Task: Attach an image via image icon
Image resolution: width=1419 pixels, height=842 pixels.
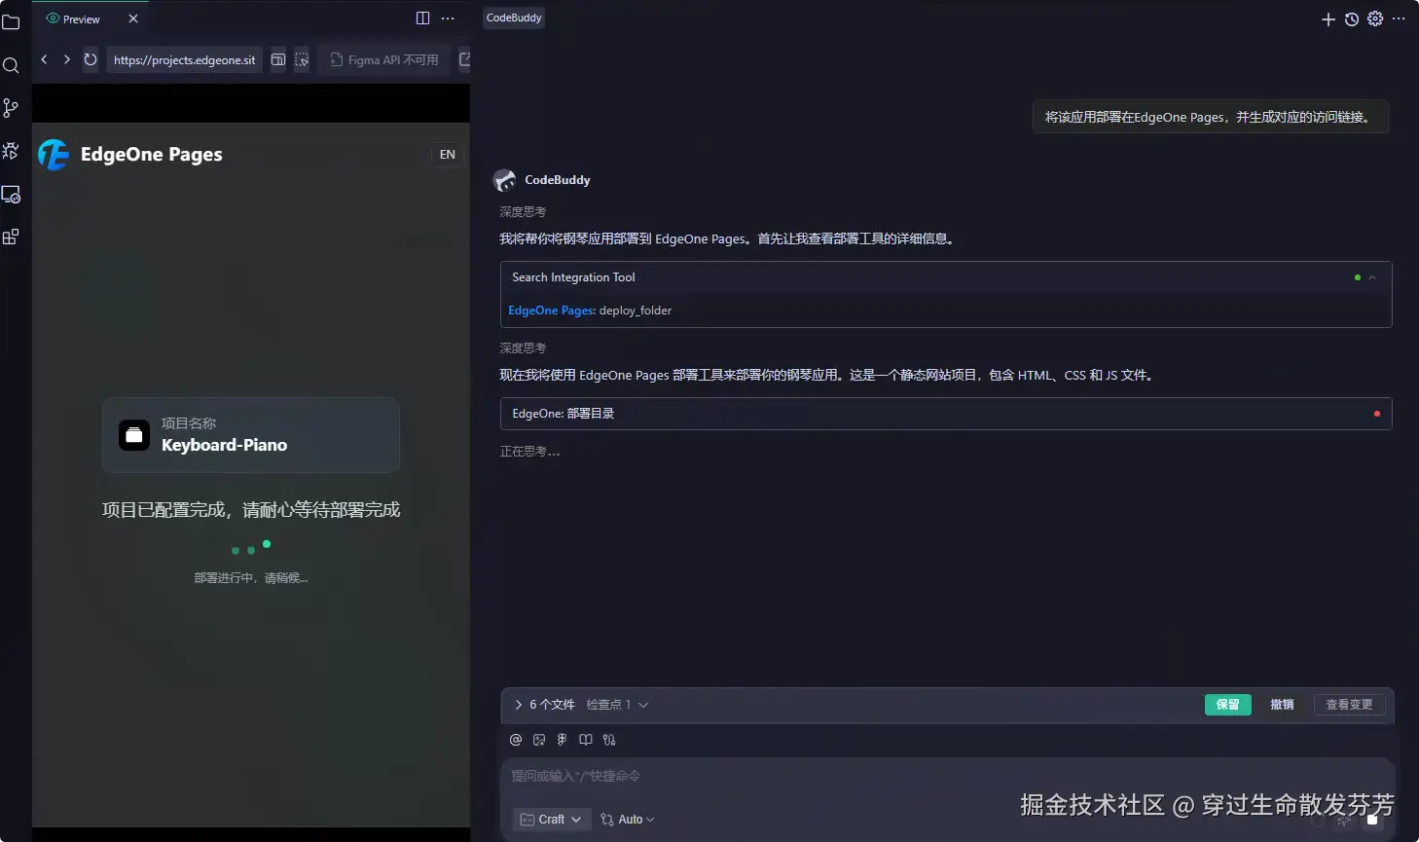Action: 539,740
